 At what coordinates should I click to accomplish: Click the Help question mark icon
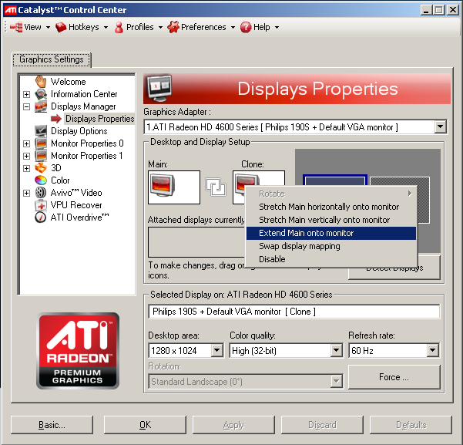pyautogui.click(x=246, y=27)
